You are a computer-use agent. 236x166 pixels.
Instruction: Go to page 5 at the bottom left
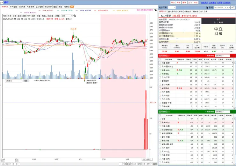click(x=13, y=164)
